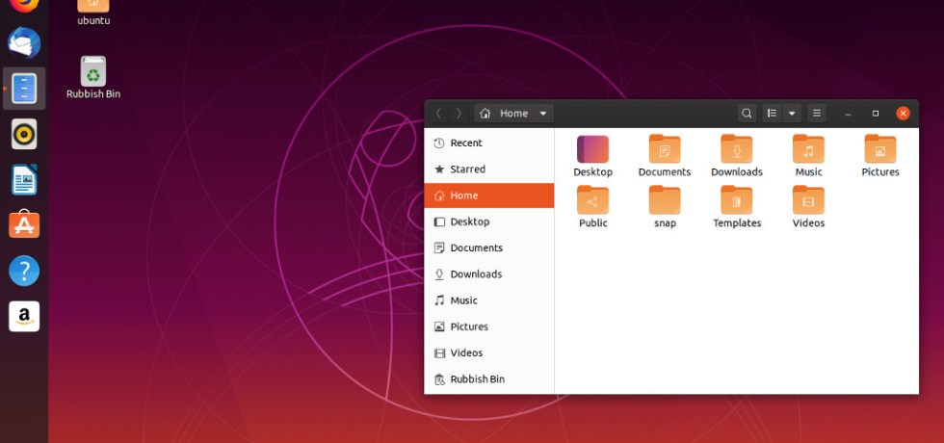Click Videos in the sidebar

pos(466,353)
